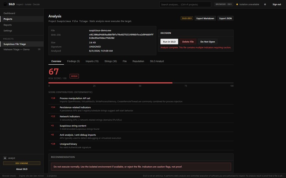Export the analysis as JSON
Image resolution: width=286 pixels, height=178 pixels.
(225, 18)
